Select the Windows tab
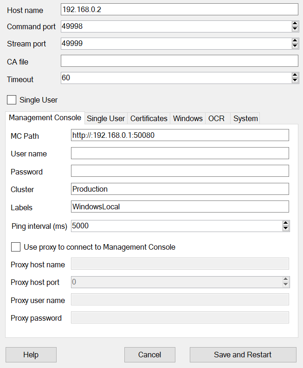The image size is (303, 368). coord(187,118)
